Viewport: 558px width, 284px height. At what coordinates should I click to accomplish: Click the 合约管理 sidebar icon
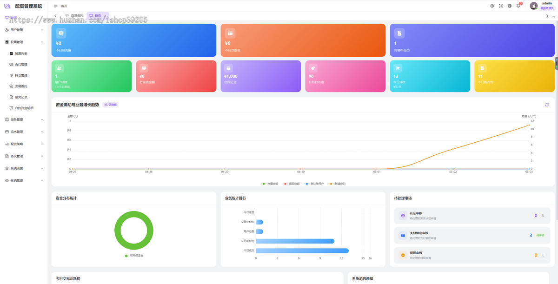coord(11,65)
